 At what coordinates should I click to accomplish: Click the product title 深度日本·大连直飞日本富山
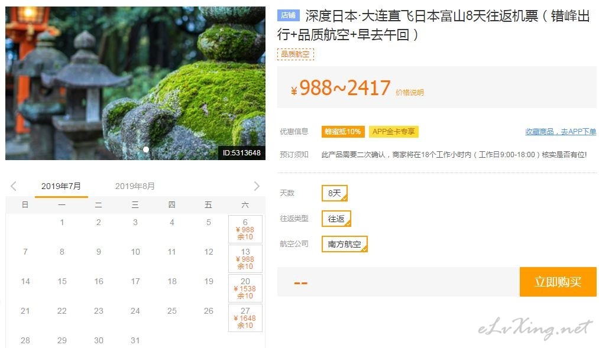point(433,25)
